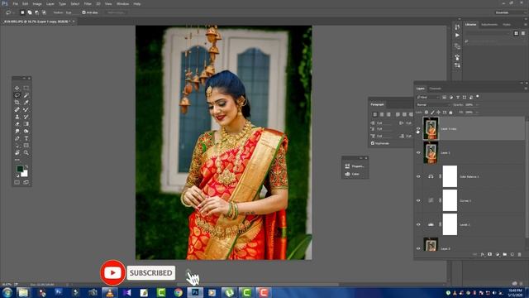
Task: Swap foreground and background colors
Action: (x=26, y=167)
